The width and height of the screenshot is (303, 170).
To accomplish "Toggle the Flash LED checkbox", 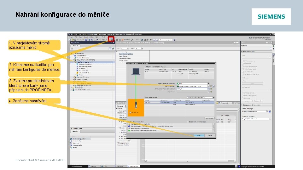I will pos(130,112).
